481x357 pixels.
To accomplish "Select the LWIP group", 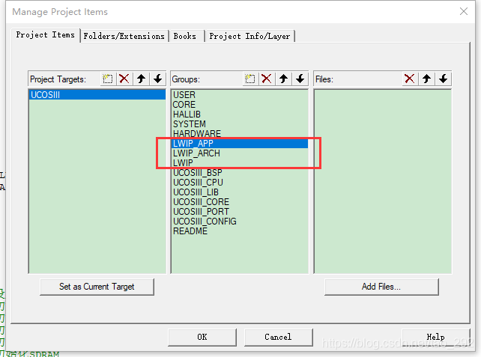I will pyautogui.click(x=240, y=163).
